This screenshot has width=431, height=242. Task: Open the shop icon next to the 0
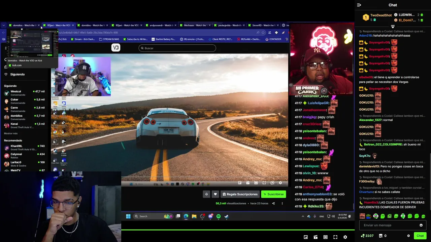click(x=381, y=236)
